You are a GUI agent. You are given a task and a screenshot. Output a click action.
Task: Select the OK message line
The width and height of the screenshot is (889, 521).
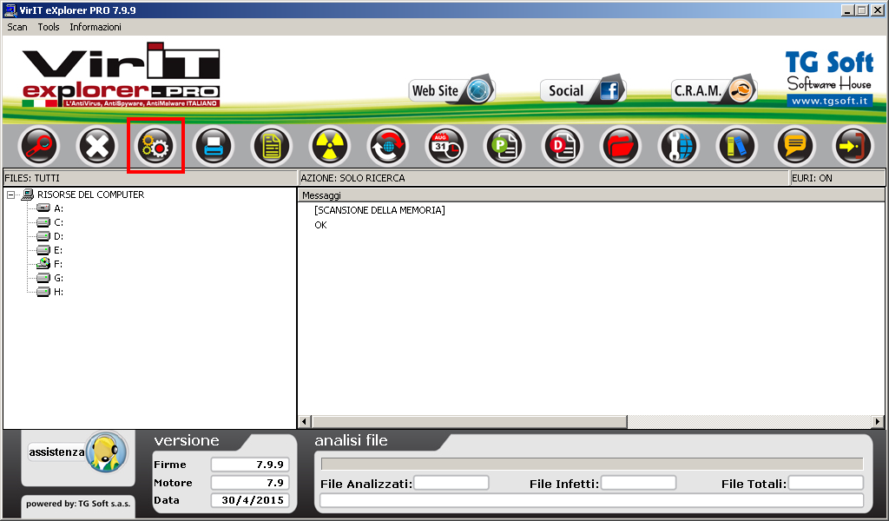pos(321,225)
